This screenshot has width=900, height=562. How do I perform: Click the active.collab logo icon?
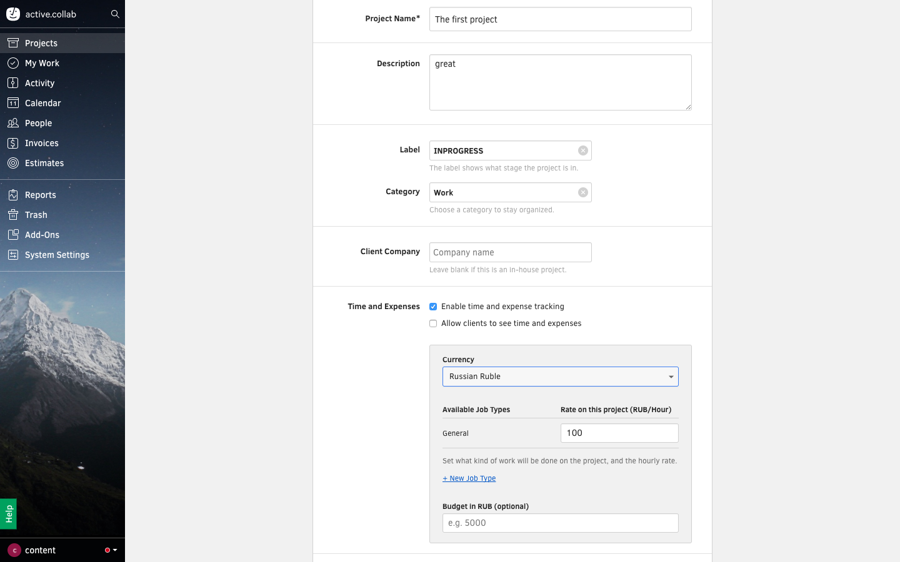click(x=13, y=14)
